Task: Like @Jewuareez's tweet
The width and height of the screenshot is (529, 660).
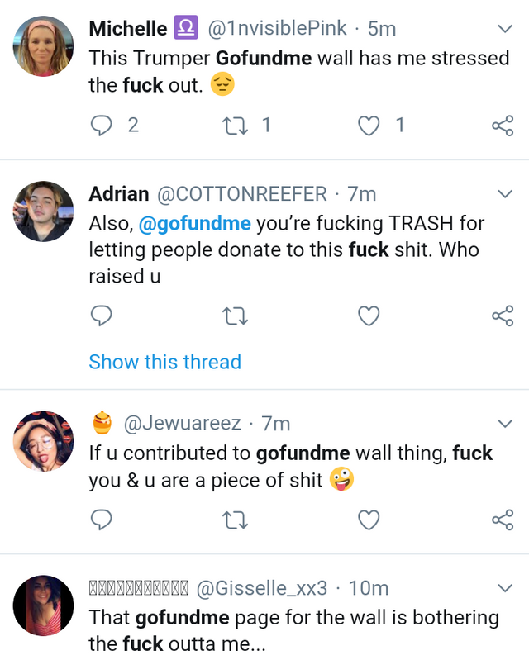Action: pyautogui.click(x=369, y=520)
